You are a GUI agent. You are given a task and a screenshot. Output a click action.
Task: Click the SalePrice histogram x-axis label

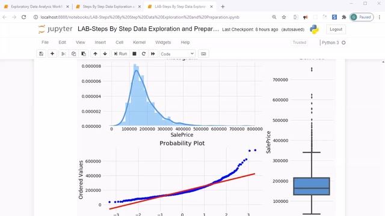[x=182, y=134]
